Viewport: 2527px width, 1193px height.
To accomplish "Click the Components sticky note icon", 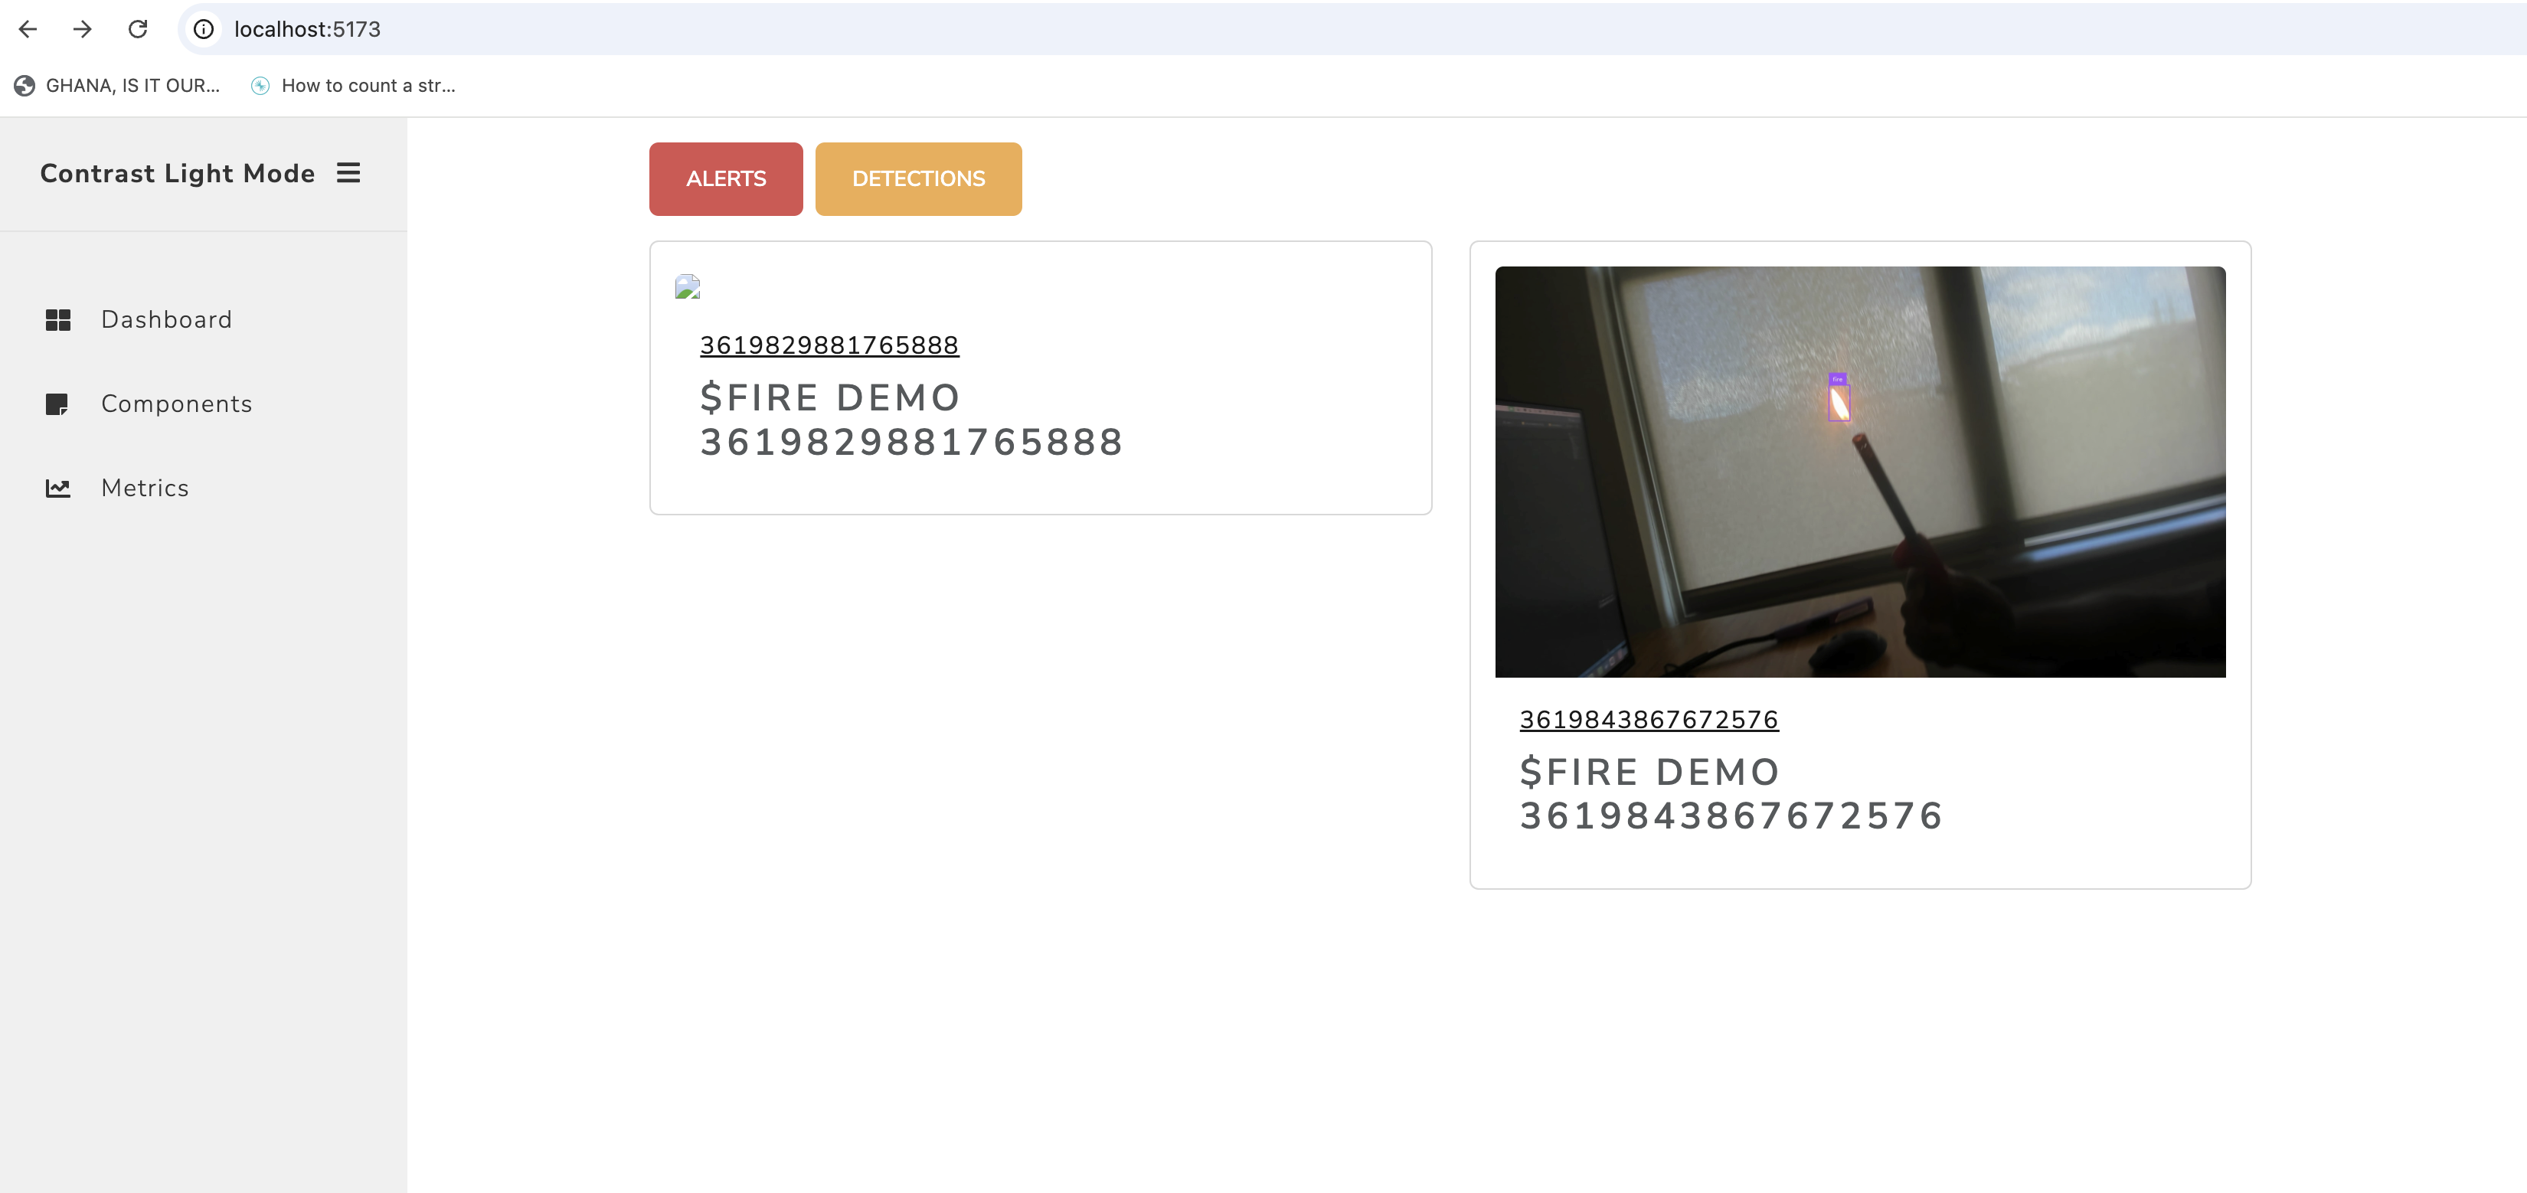I will point(57,404).
